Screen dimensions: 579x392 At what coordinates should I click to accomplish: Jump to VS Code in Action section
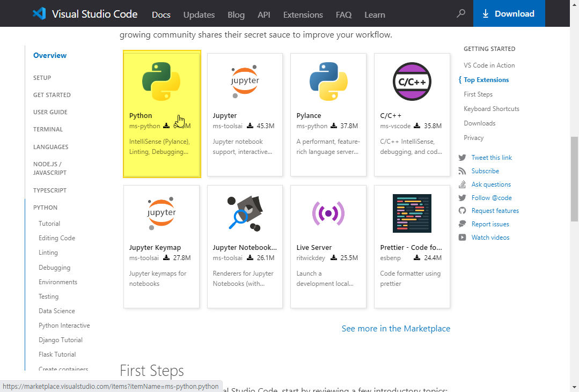click(489, 65)
